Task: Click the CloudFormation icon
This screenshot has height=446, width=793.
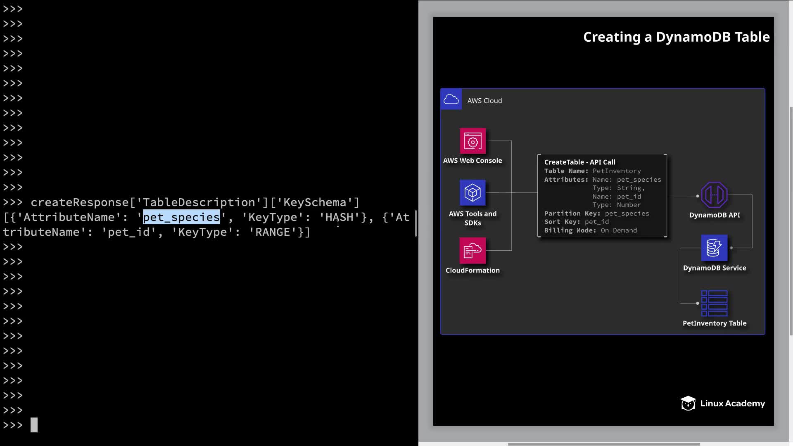Action: coord(472,250)
